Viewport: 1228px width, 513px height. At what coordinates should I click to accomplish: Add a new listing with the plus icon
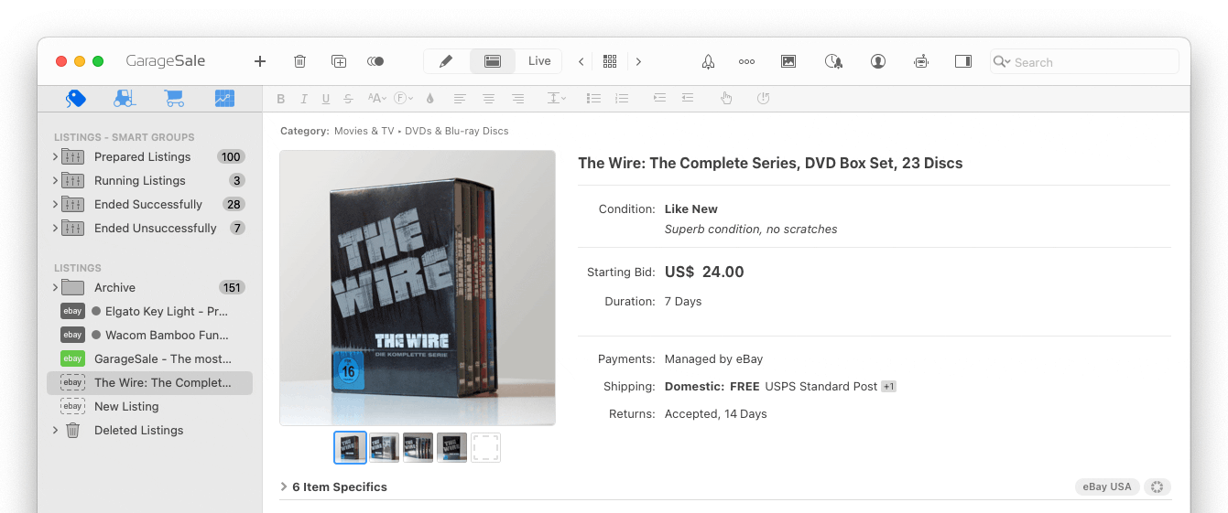click(x=260, y=61)
